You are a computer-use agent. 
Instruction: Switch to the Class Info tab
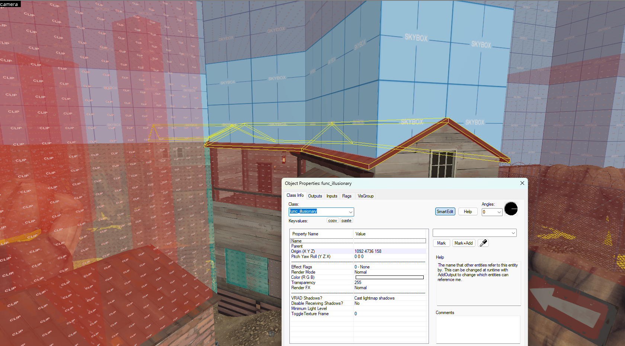(x=295, y=195)
